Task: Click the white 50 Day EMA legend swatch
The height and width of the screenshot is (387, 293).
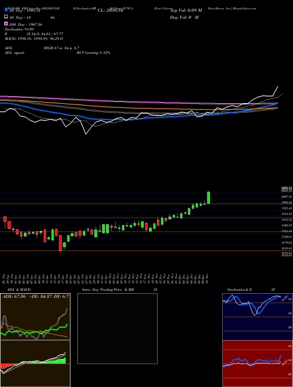Action: tap(6, 17)
